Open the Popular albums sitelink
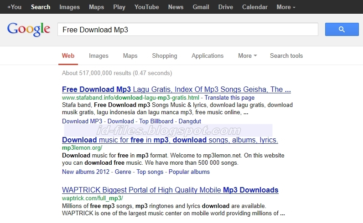 (189, 172)
